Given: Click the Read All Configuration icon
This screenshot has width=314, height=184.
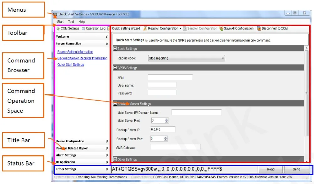Looking at the screenshot, I should [x=145, y=29].
